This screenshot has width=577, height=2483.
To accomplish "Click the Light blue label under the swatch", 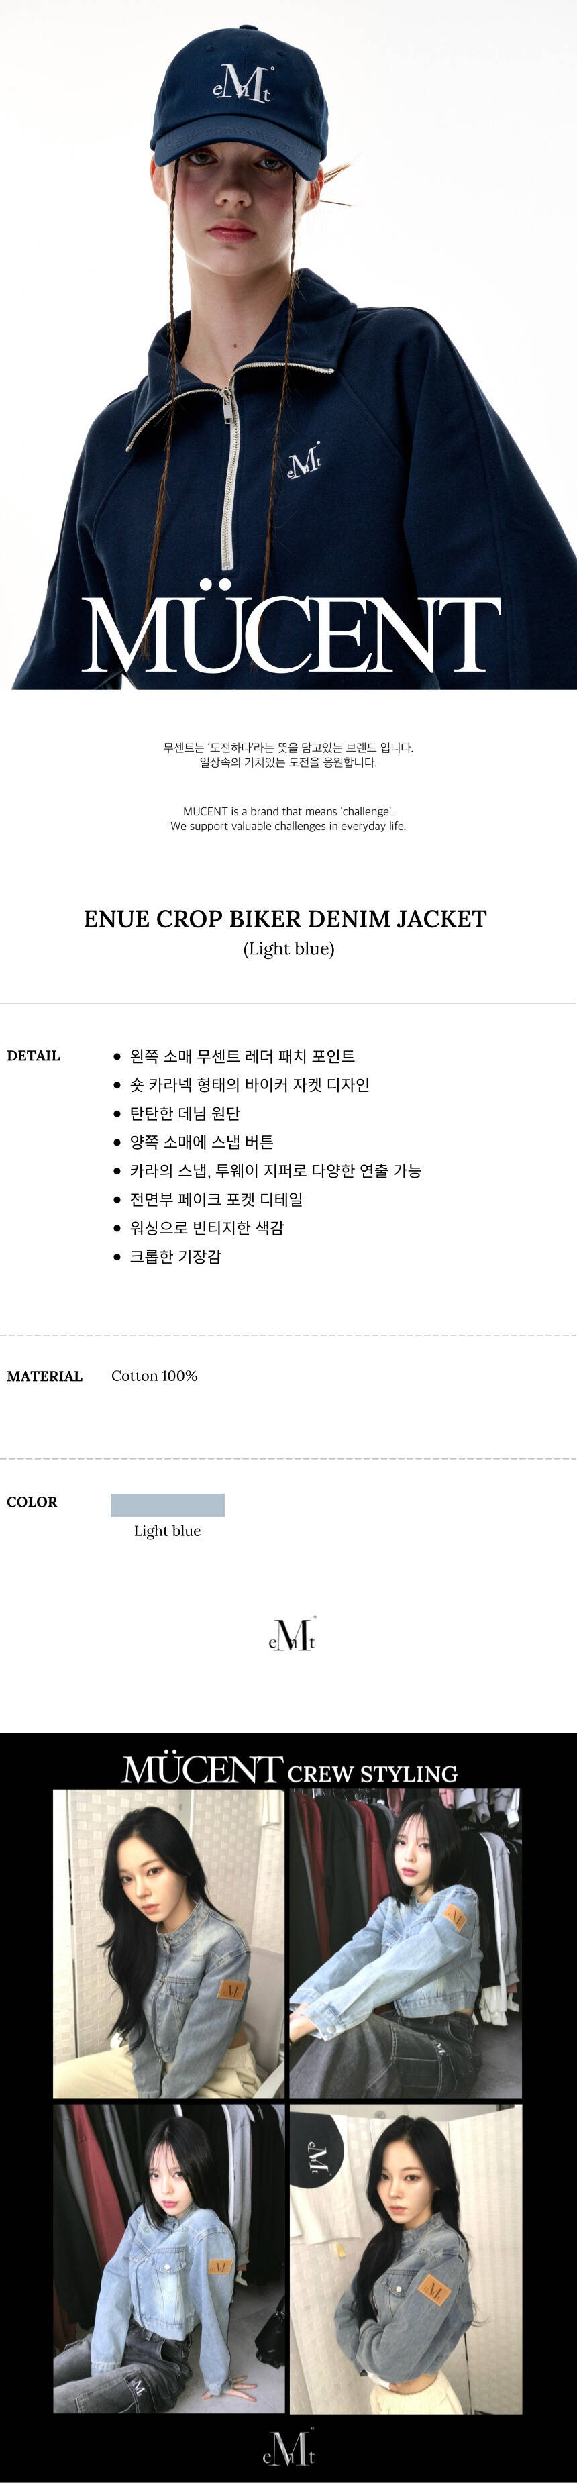I will point(168,1531).
